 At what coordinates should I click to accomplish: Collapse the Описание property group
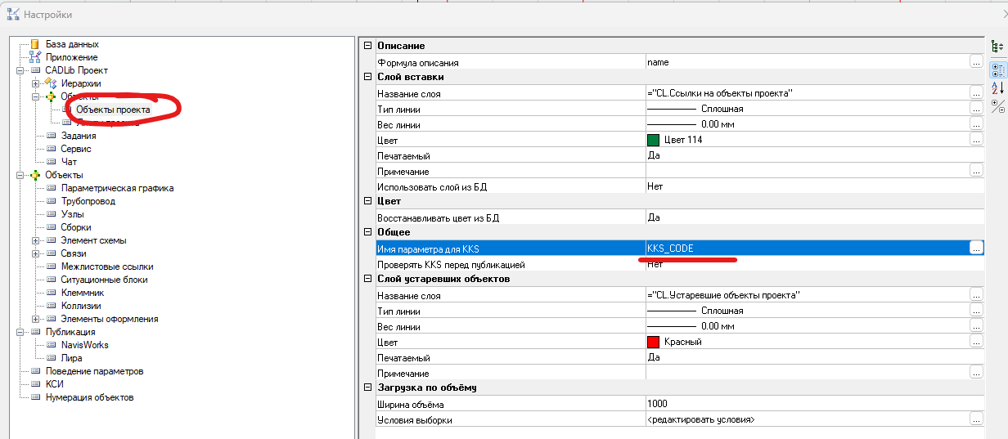coord(368,47)
